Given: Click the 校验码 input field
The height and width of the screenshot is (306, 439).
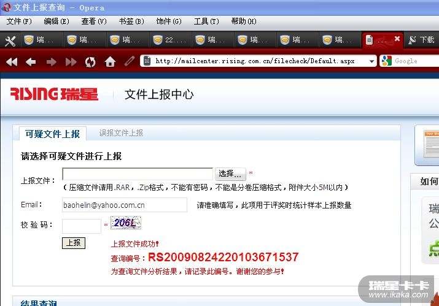Looking at the screenshot, I should tap(82, 226).
